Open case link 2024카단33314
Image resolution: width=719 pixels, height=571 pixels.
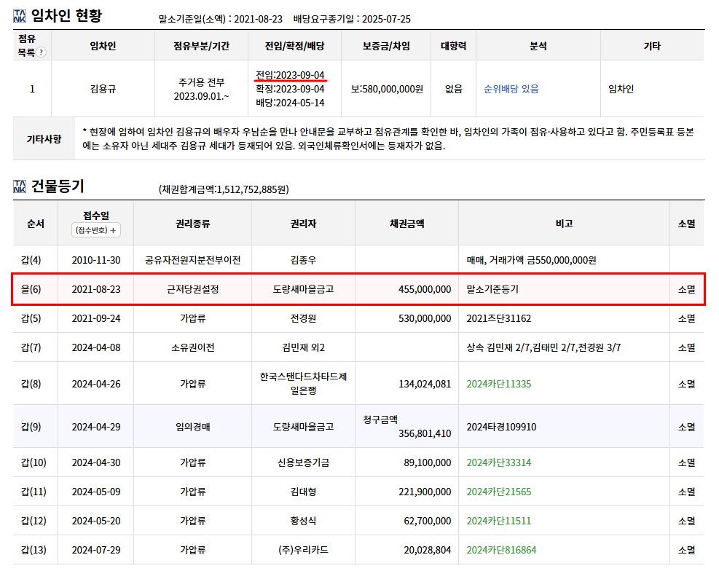pos(499,462)
